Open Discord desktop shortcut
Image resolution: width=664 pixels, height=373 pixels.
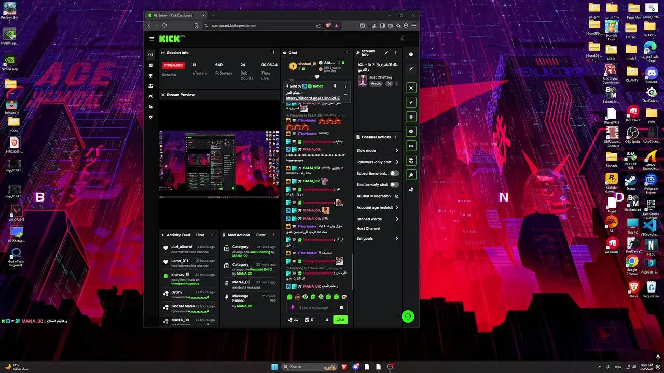[651, 75]
